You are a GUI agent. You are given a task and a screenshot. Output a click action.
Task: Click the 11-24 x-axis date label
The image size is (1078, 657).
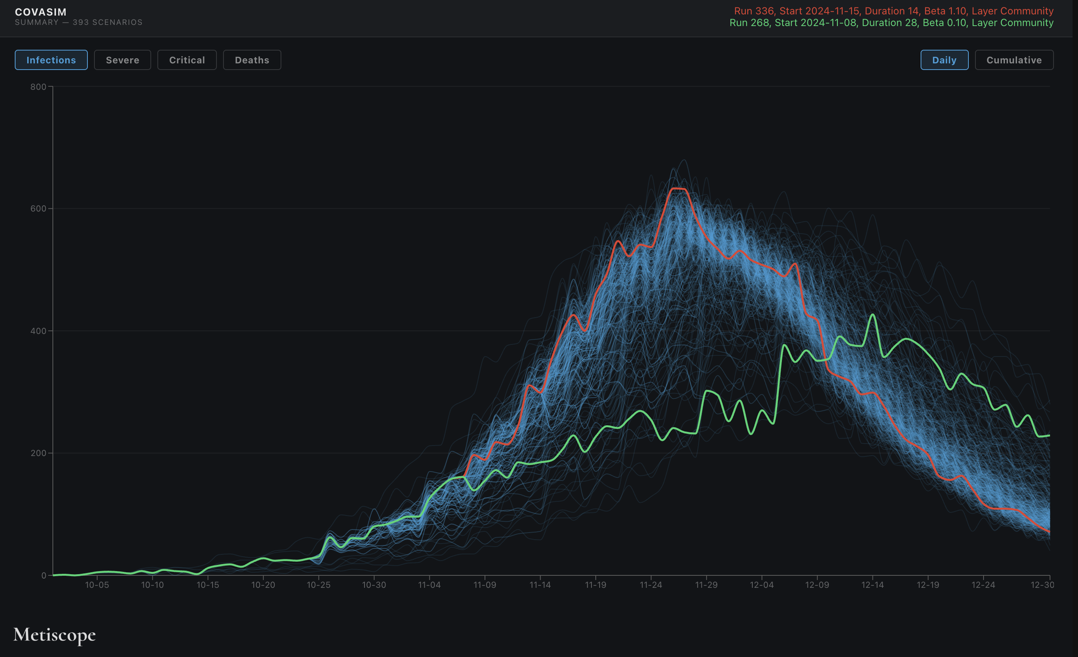pos(651,585)
